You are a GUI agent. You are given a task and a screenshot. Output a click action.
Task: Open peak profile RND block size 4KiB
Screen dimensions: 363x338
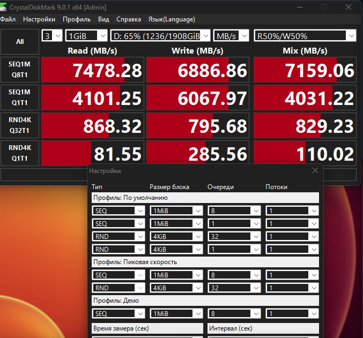click(176, 288)
